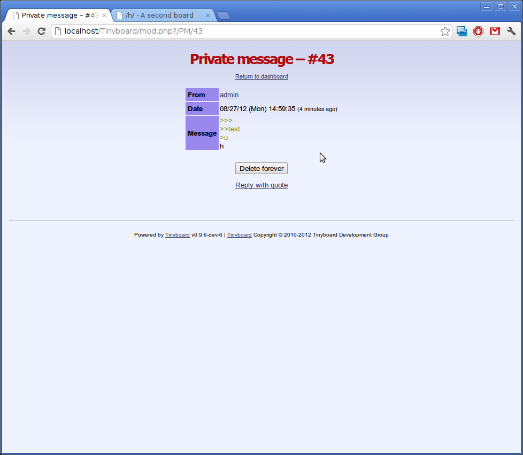The width and height of the screenshot is (523, 455).
Task: Reload the current page
Action: [41, 32]
